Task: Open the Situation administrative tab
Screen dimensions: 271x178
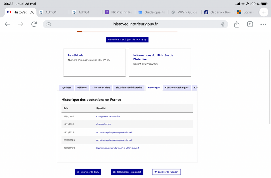Action: tap(129, 88)
